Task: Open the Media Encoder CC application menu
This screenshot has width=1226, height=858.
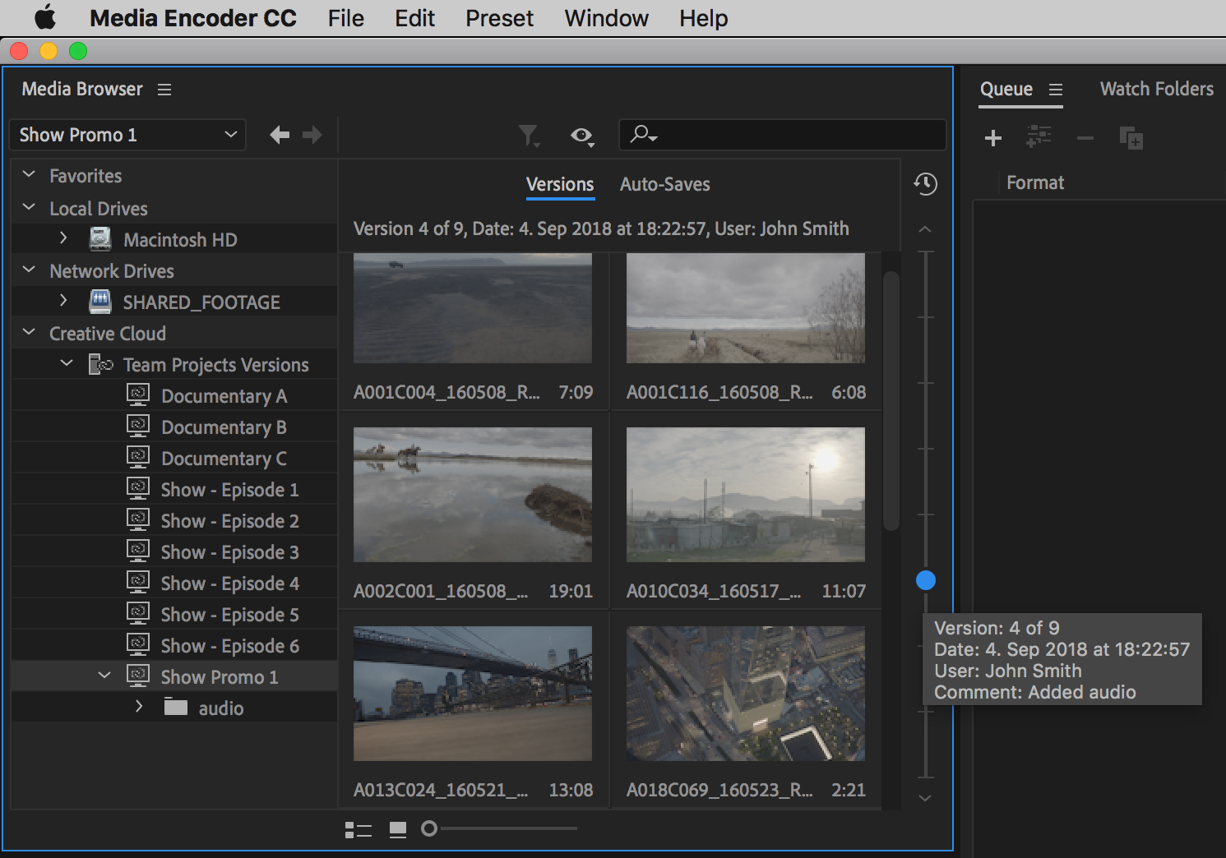Action: (x=192, y=18)
